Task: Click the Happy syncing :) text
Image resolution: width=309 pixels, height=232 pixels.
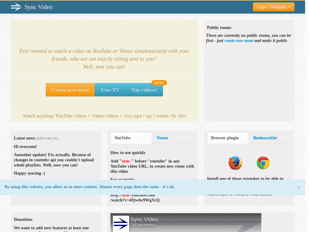Action: click(x=30, y=173)
